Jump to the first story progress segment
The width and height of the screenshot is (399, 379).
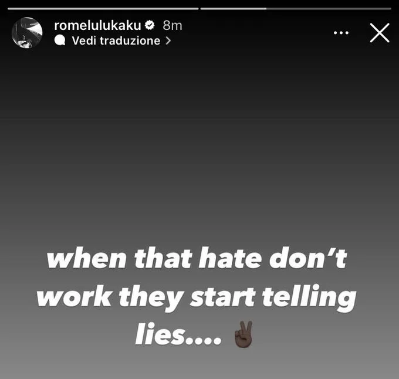[103, 9]
